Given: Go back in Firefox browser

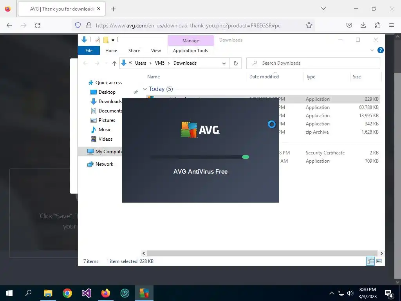Looking at the screenshot, I should coord(9,25).
